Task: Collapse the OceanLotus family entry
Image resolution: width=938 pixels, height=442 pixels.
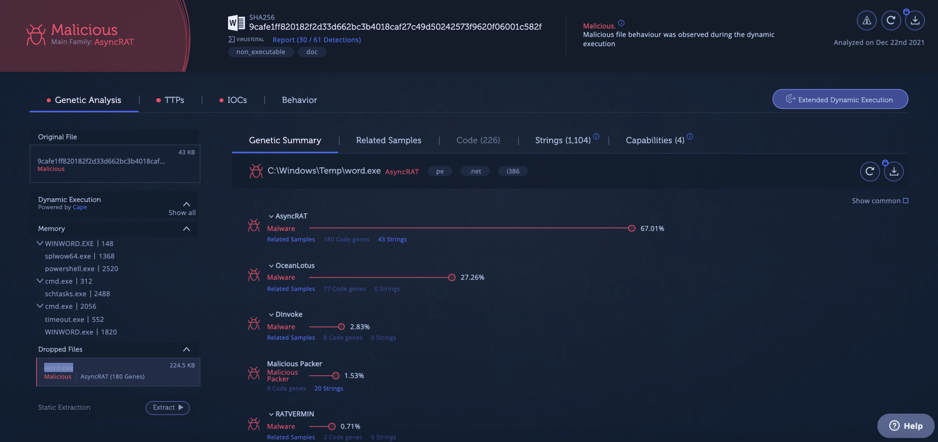Action: click(x=271, y=266)
